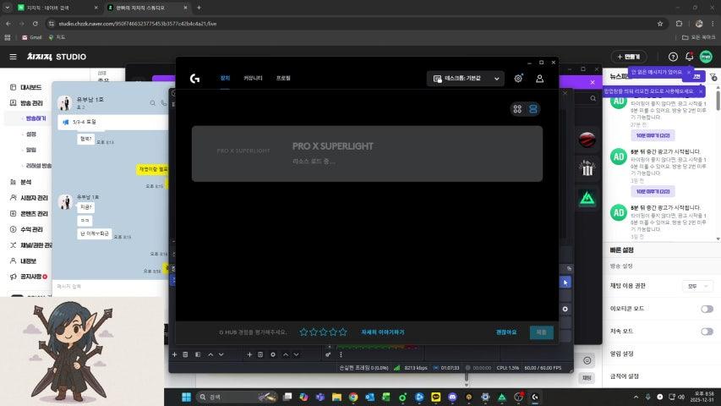This screenshot has width=721, height=406.
Task: Open Discord from the Windows taskbar
Action: coord(452,397)
